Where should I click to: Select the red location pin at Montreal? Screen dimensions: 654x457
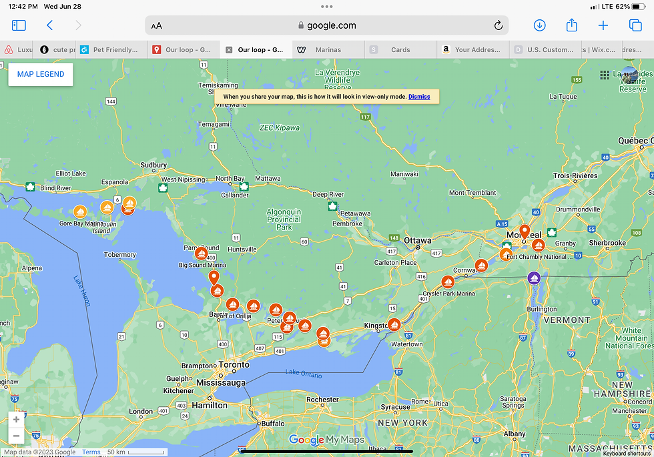525,232
